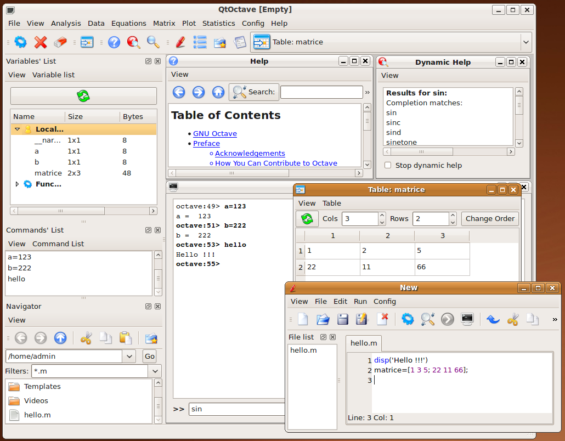Viewport: 565px width, 441px height.
Task: Open the Acknowledgements help link
Action: pyautogui.click(x=250, y=154)
